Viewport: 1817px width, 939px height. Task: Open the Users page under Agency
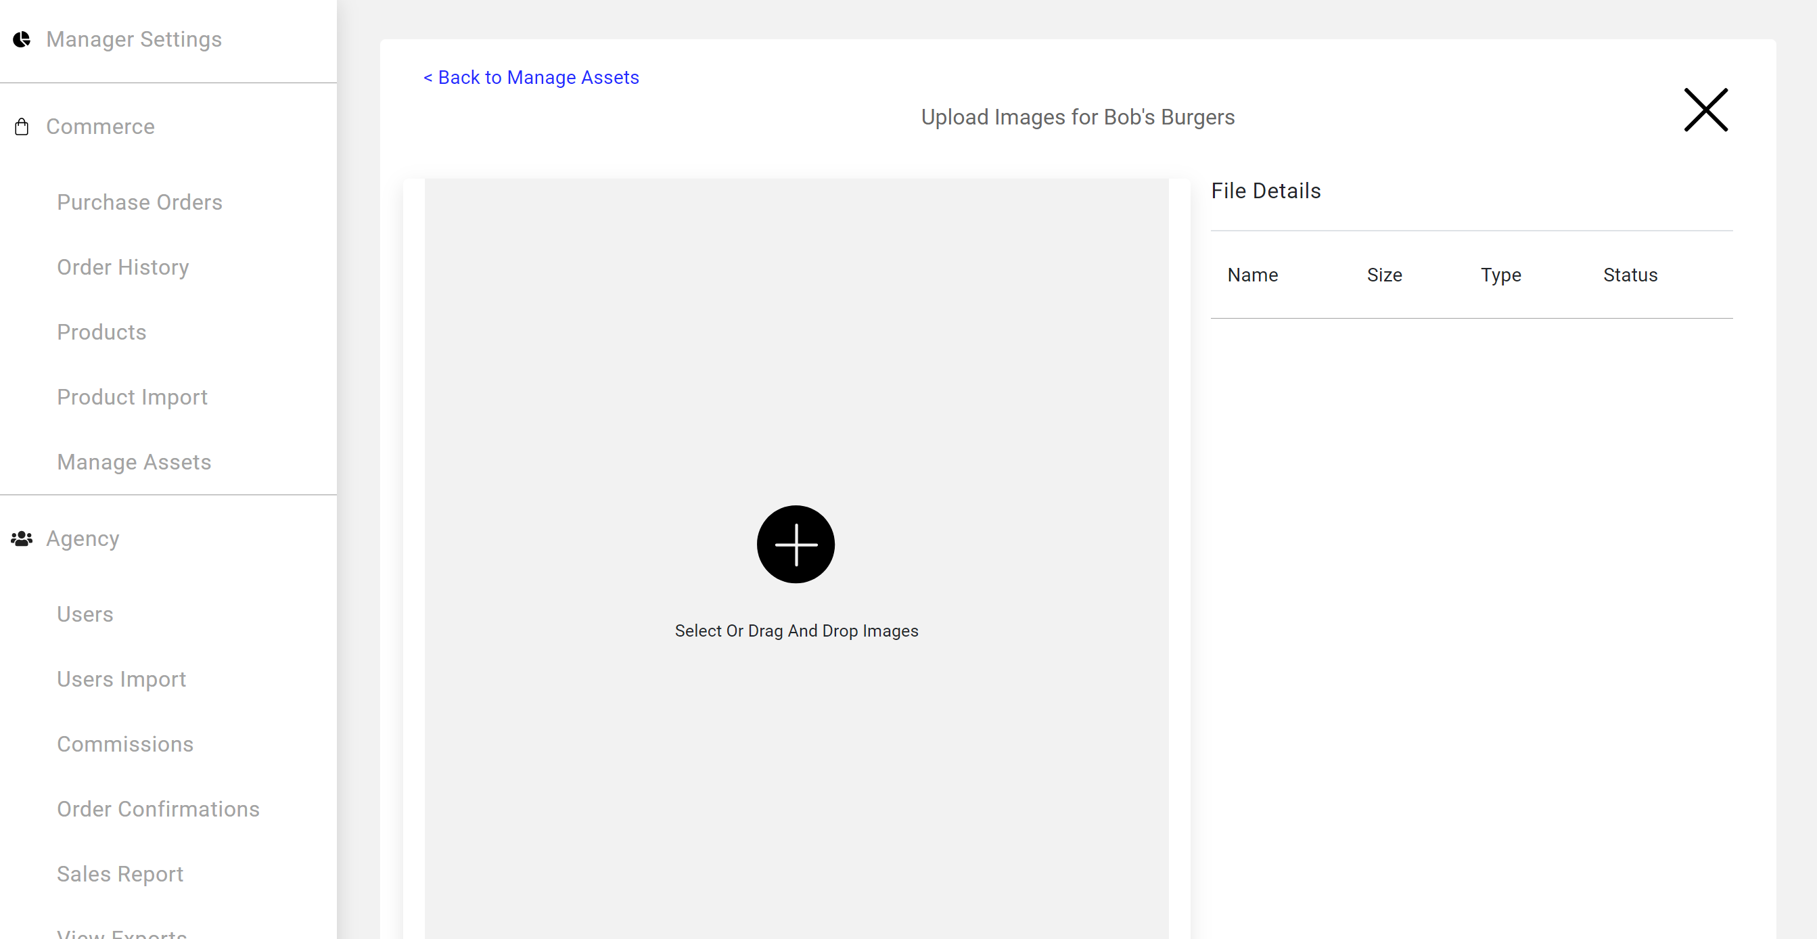85,614
